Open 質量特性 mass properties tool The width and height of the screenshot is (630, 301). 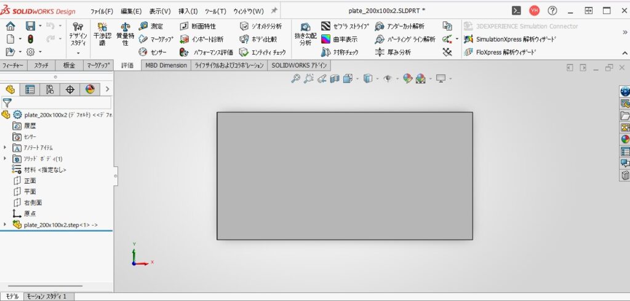(x=126, y=34)
